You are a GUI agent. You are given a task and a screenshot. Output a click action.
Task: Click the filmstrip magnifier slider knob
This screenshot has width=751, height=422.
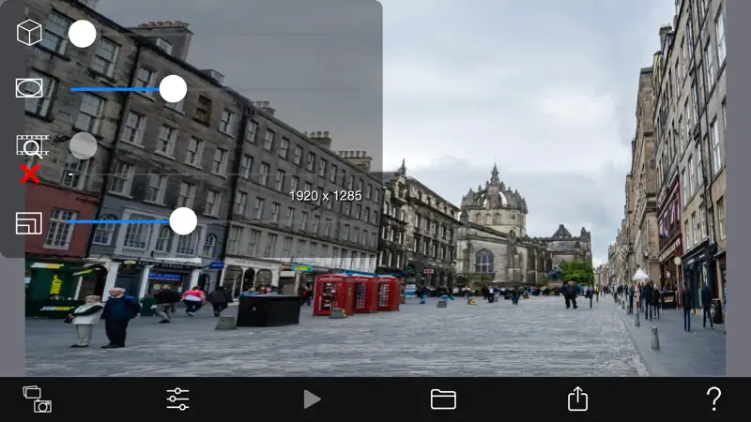click(84, 146)
